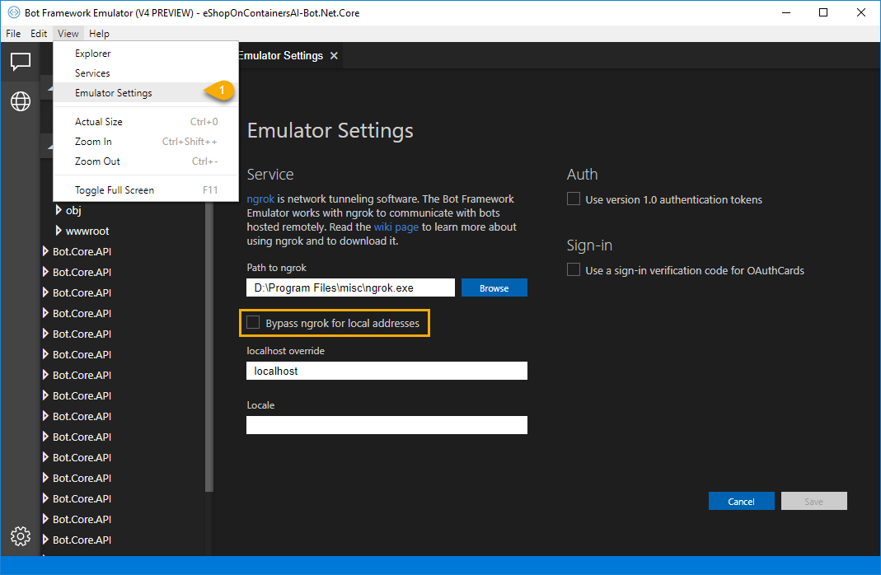
Task: Select Toggle Full Screen menu item
Action: coord(146,190)
